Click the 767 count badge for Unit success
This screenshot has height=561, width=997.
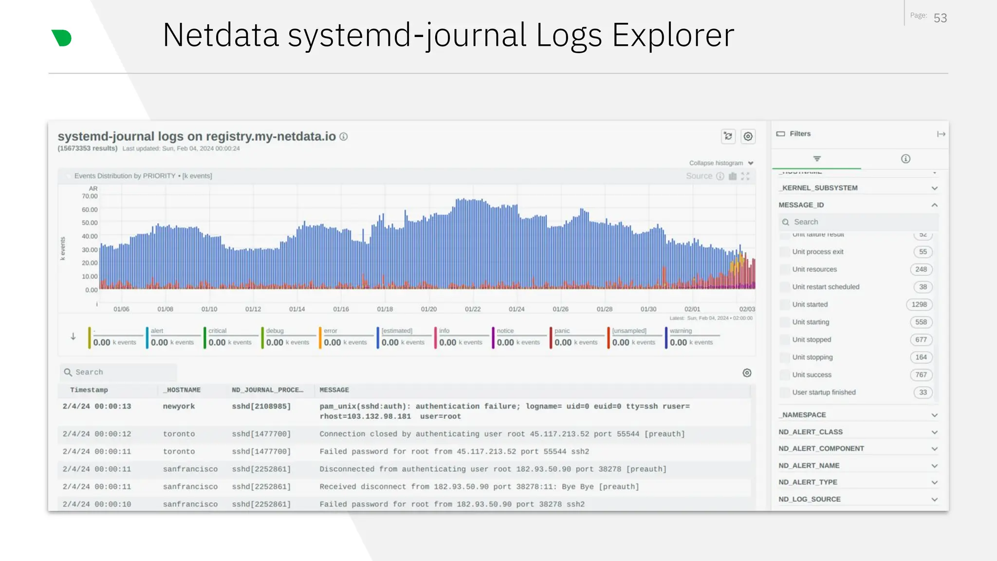[921, 374]
